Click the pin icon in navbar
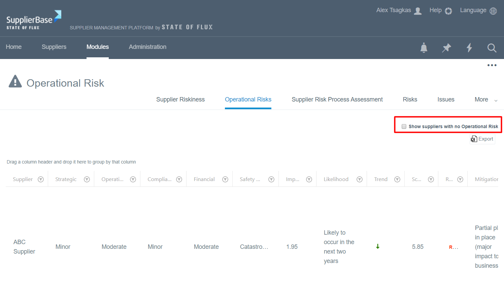Image resolution: width=504 pixels, height=294 pixels. [446, 48]
